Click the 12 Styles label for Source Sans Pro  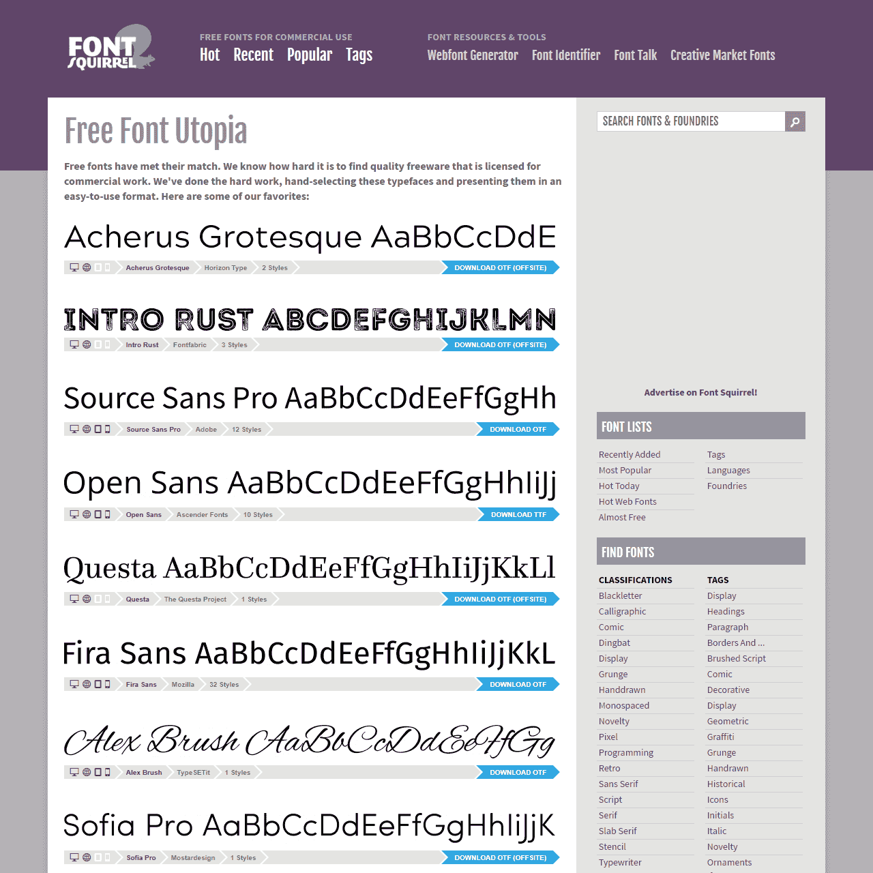point(246,429)
